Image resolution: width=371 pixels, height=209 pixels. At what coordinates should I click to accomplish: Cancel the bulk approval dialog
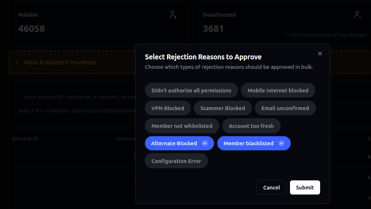271,188
